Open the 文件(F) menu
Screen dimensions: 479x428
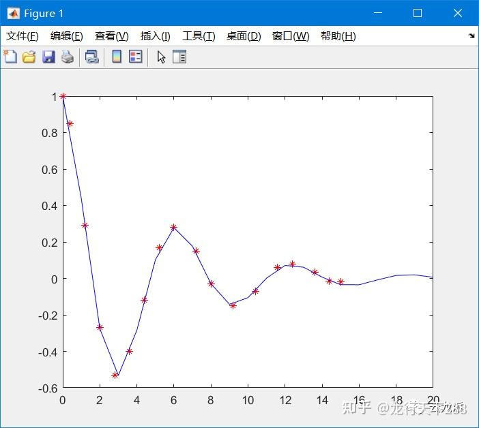click(x=23, y=36)
